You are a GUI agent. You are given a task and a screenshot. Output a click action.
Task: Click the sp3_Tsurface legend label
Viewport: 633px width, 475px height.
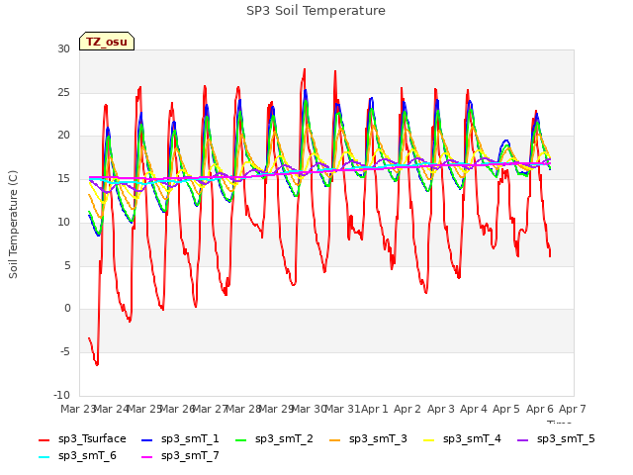[92, 438]
